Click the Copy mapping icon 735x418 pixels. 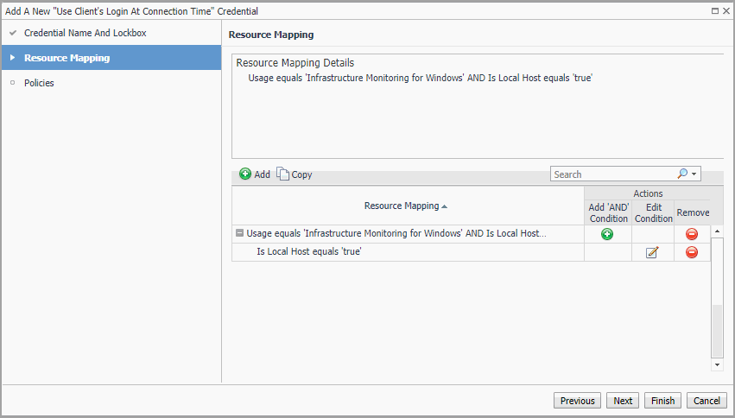[282, 174]
